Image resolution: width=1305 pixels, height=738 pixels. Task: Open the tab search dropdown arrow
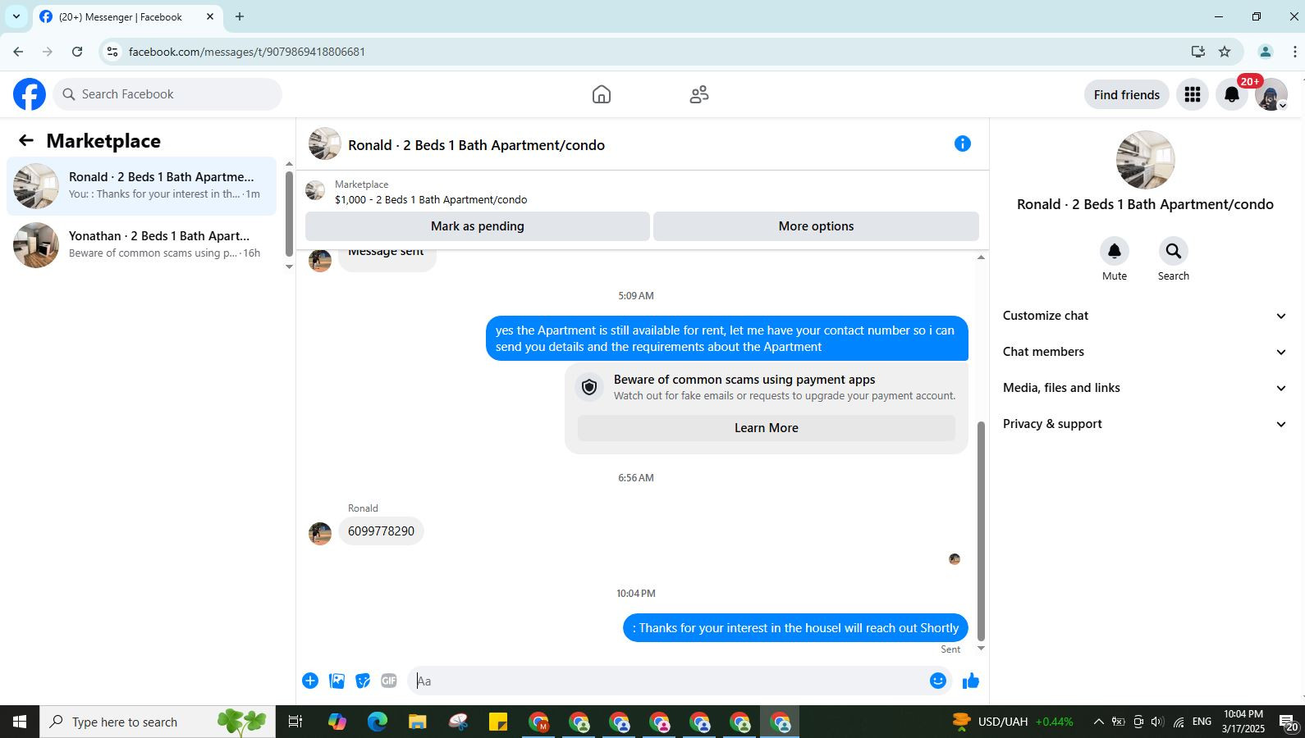coord(16,16)
